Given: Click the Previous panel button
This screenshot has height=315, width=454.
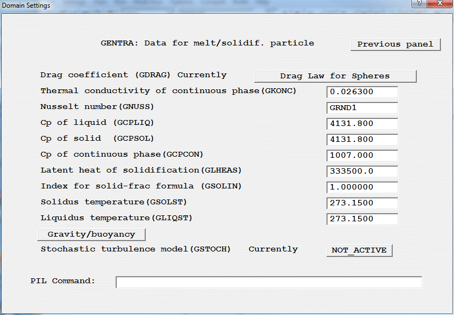Looking at the screenshot, I should (395, 44).
